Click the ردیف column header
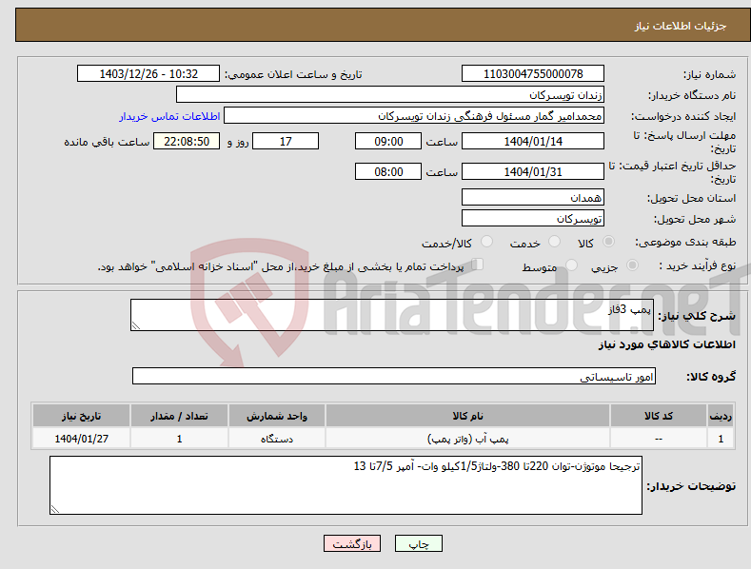This screenshot has height=569, width=751. point(721,416)
